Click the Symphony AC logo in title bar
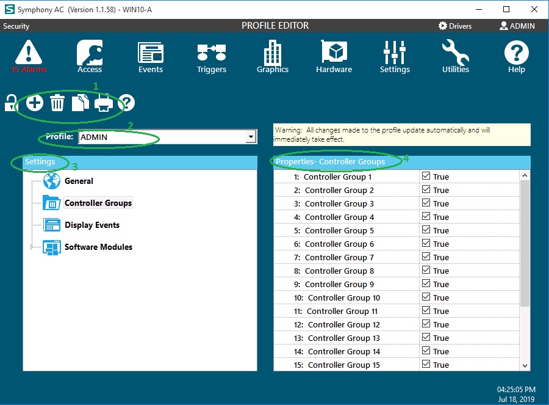 click(x=9, y=9)
